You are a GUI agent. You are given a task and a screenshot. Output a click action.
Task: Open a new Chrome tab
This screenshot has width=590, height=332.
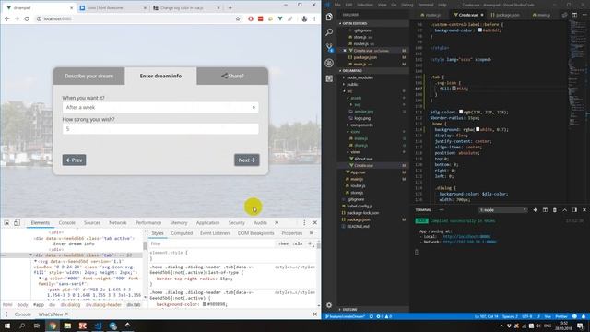[x=230, y=7]
